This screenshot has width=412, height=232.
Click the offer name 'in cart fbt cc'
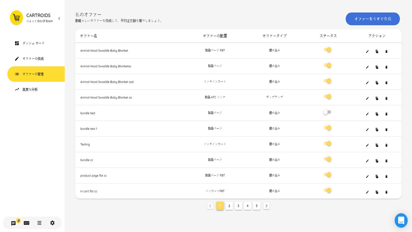coord(89,191)
